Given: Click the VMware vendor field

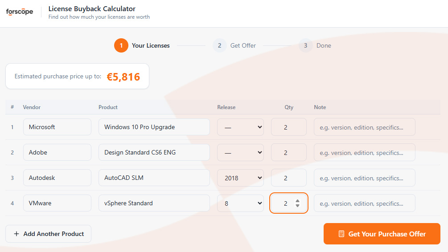Looking at the screenshot, I should 57,203.
